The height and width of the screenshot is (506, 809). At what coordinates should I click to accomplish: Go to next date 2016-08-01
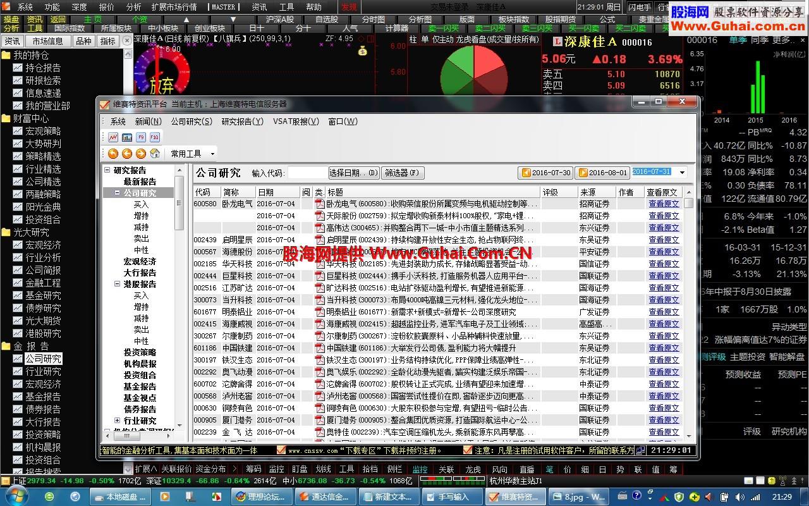coord(602,173)
